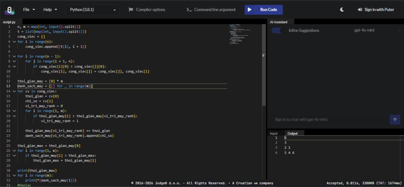Open the Help menu
This screenshot has height=187, width=404.
tap(50, 9)
